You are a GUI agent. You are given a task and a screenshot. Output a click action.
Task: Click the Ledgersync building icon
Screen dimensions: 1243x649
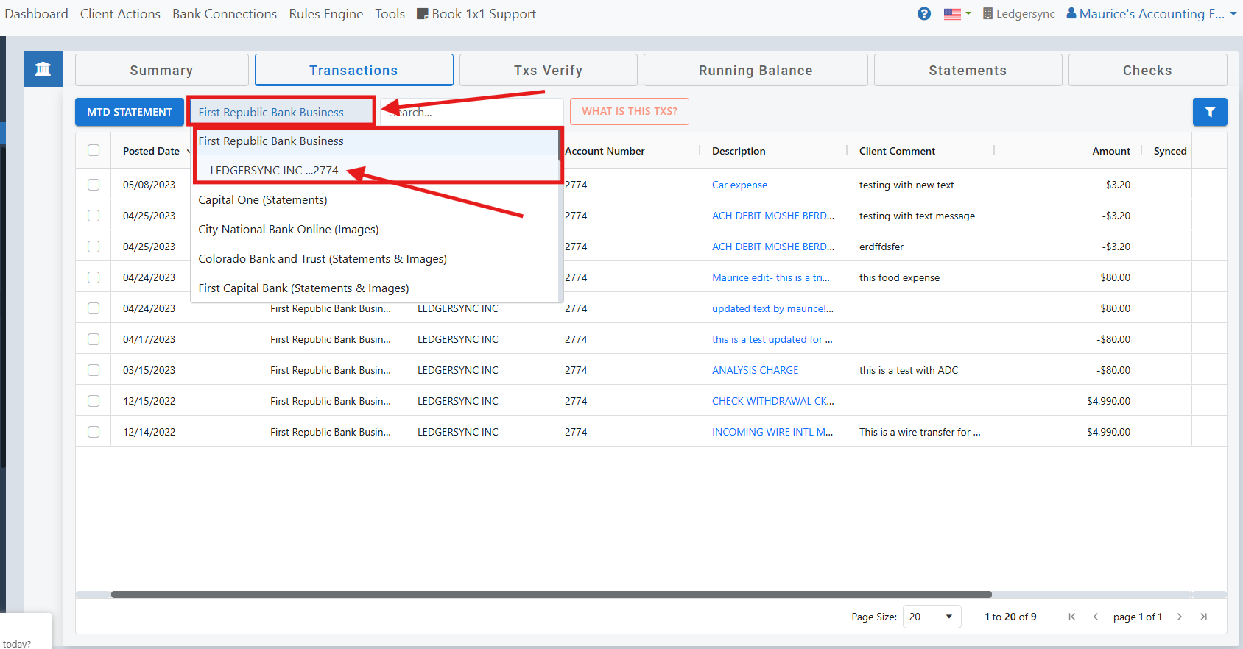[x=987, y=14]
